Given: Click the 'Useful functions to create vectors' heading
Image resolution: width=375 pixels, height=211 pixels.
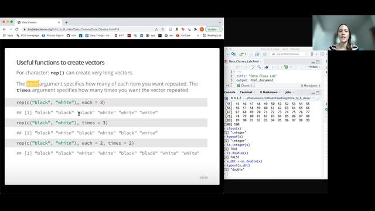Looking at the screenshot, I should click(x=60, y=63).
